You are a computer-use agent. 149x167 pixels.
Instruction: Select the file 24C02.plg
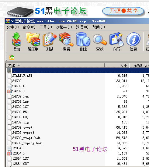[21, 122]
